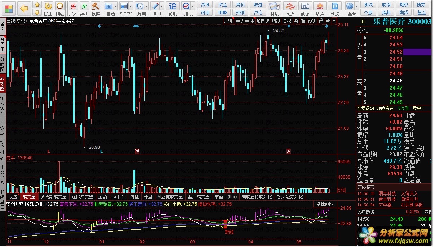Click the 资金 funds button
Screen dimensions: 434x247
coord(223,5)
